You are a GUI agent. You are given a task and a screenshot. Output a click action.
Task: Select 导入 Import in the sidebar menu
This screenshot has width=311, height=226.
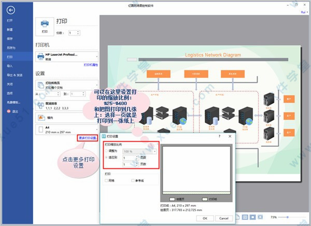(10, 66)
